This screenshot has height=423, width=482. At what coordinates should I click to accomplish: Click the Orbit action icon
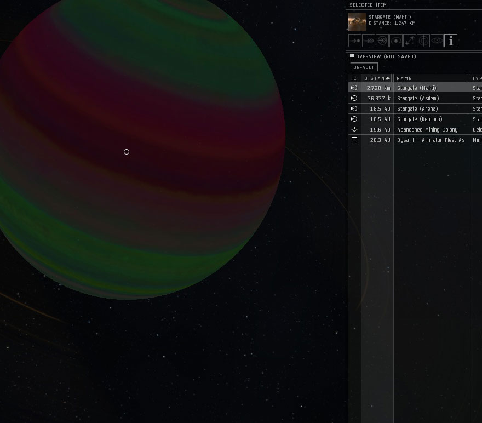[x=396, y=41]
